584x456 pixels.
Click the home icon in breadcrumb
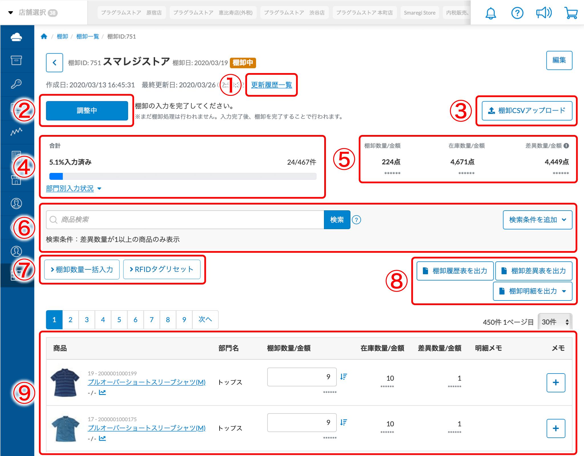[x=44, y=37]
